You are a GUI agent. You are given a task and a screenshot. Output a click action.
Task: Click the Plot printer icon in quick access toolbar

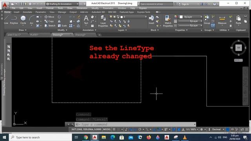(30, 4)
